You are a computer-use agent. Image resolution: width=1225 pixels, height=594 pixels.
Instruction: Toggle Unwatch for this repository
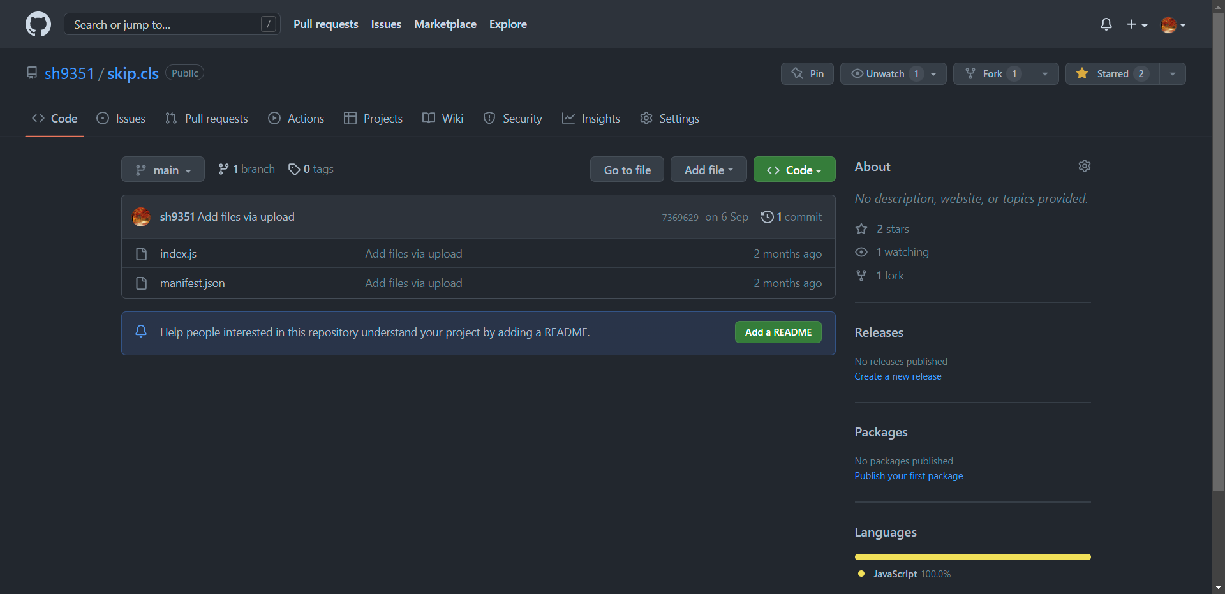click(x=884, y=74)
